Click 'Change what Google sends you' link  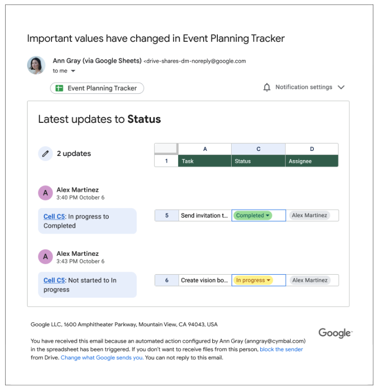click(x=102, y=357)
